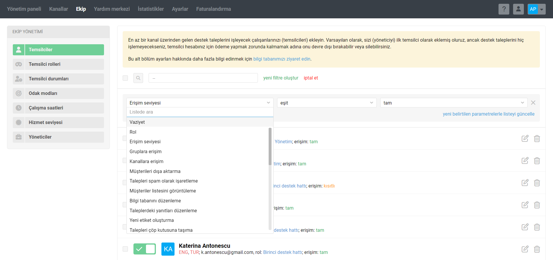
Task: Choose Yeni etiket oluşturma option
Action: tap(198, 220)
